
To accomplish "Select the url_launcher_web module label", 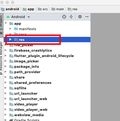I will click(x=31, y=99).
